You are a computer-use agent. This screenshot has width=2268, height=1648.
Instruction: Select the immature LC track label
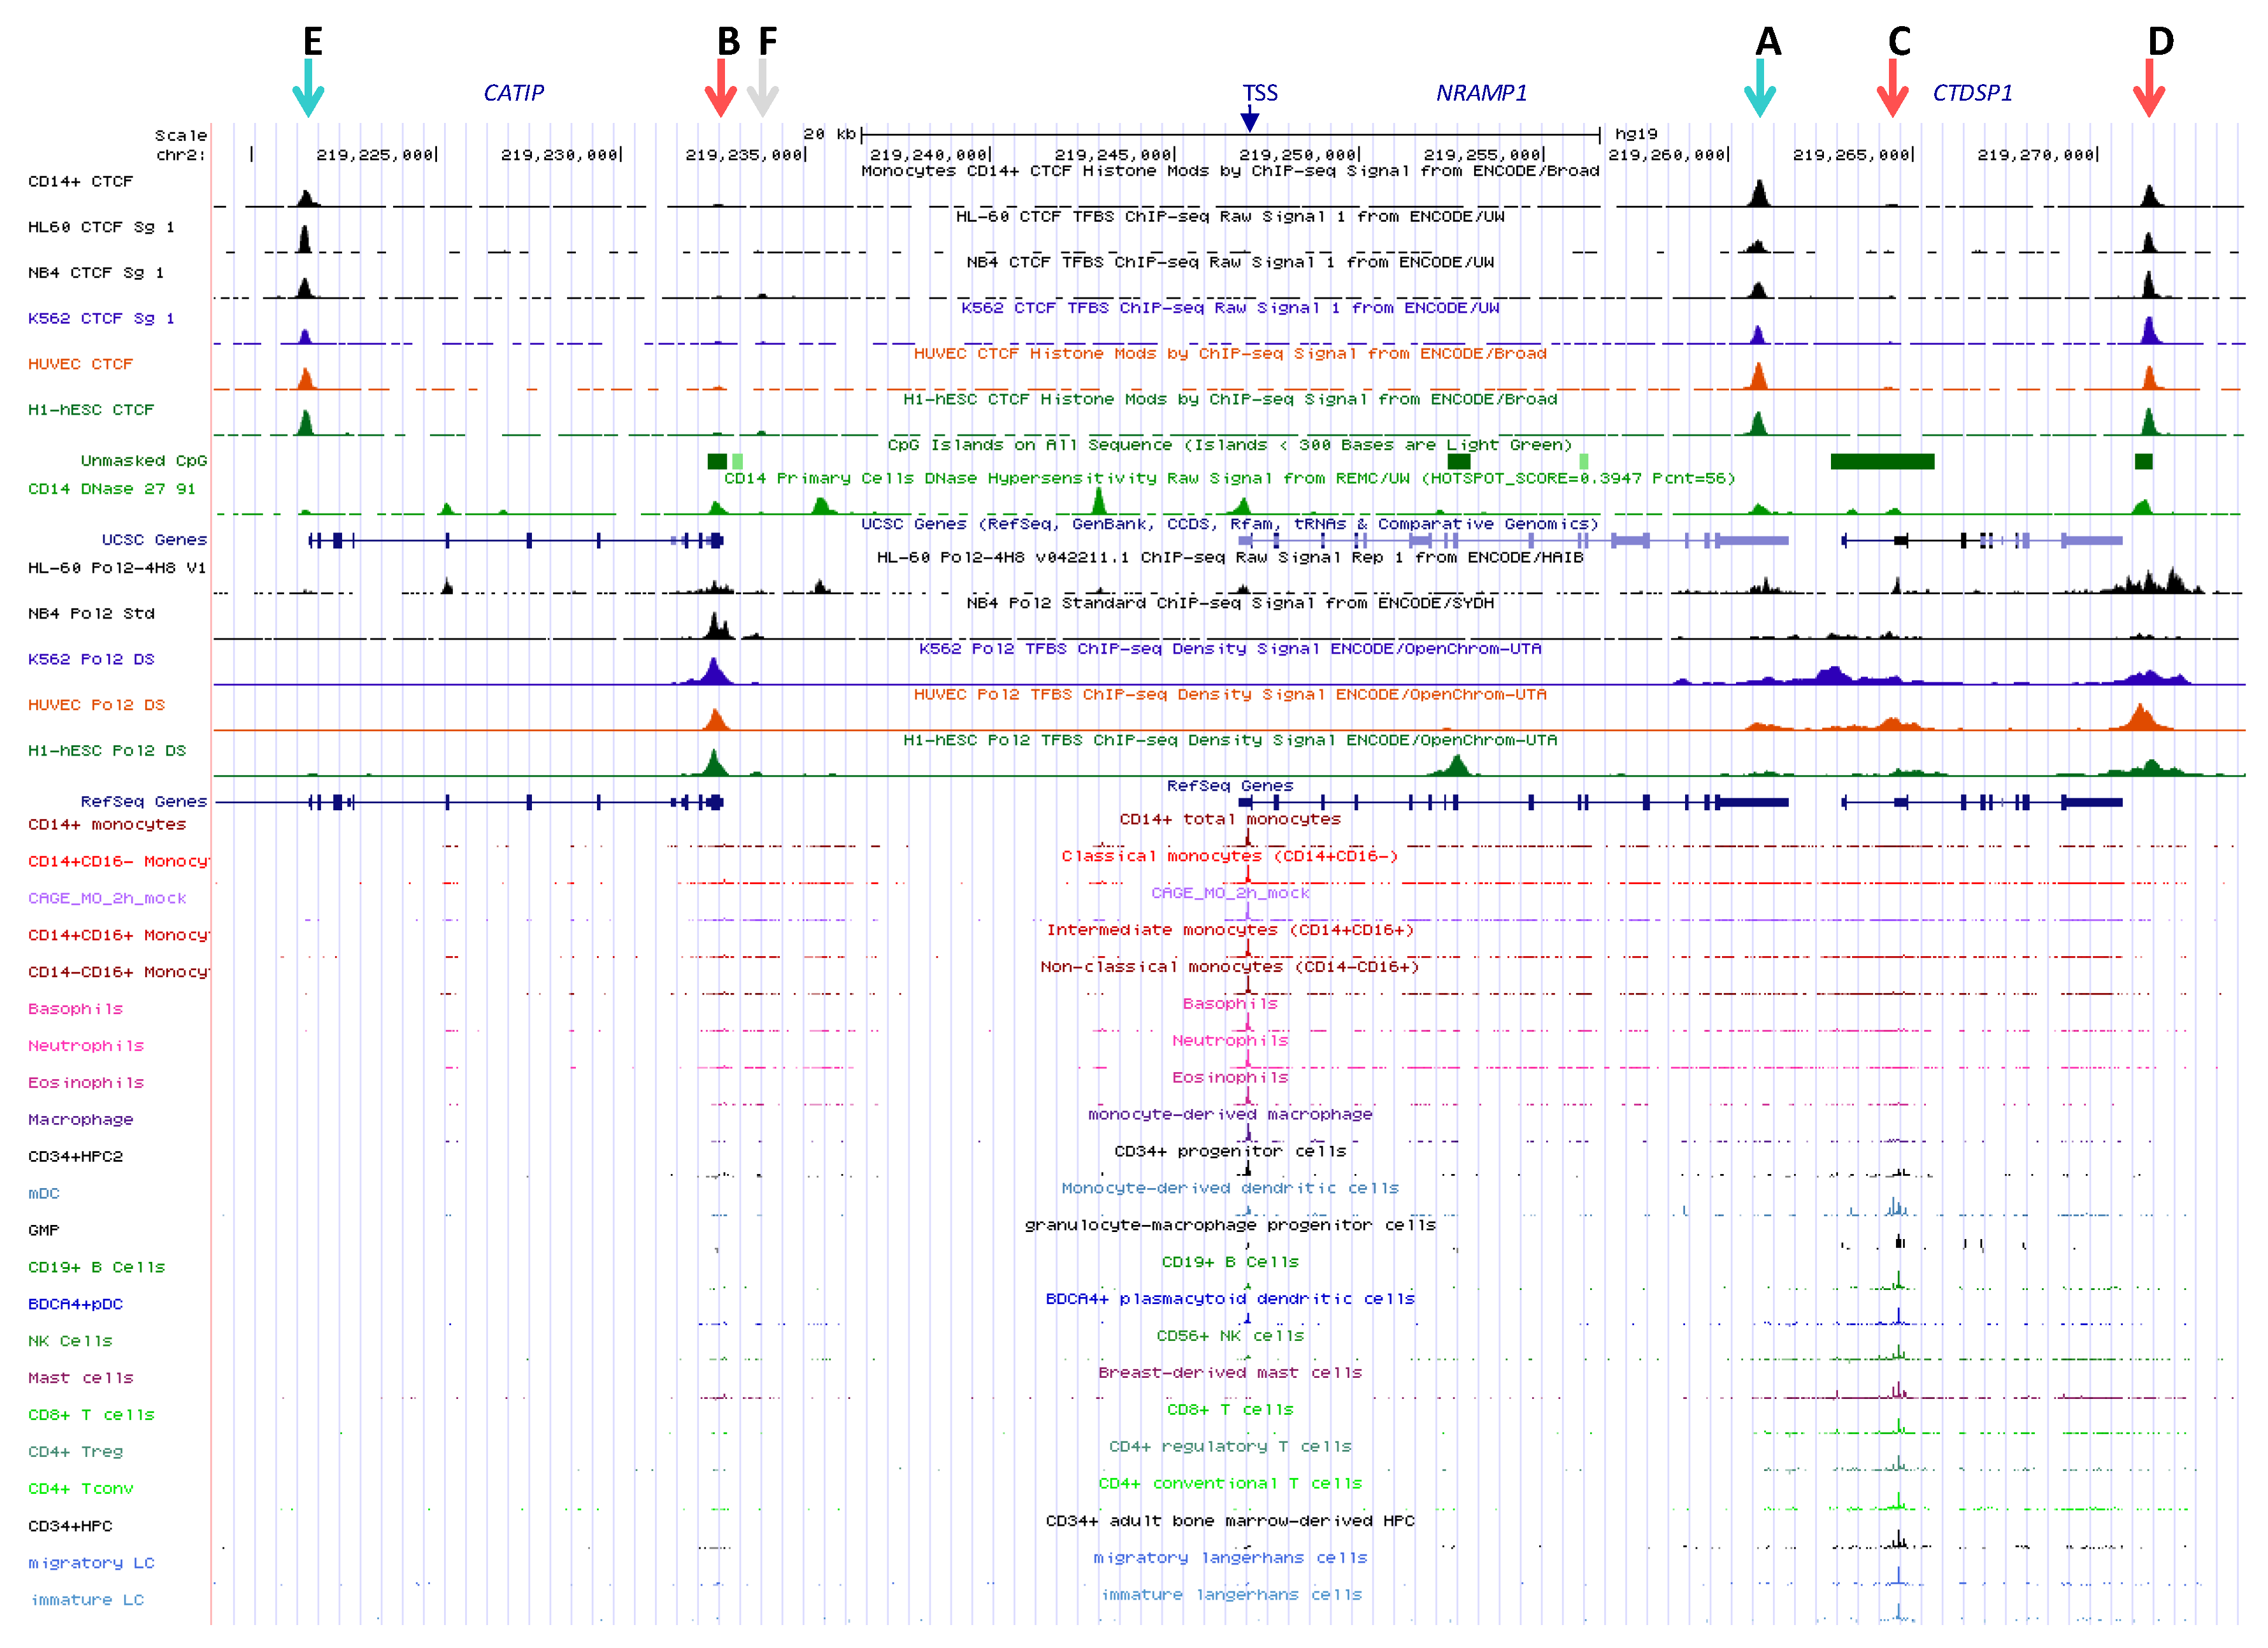[x=87, y=1600]
